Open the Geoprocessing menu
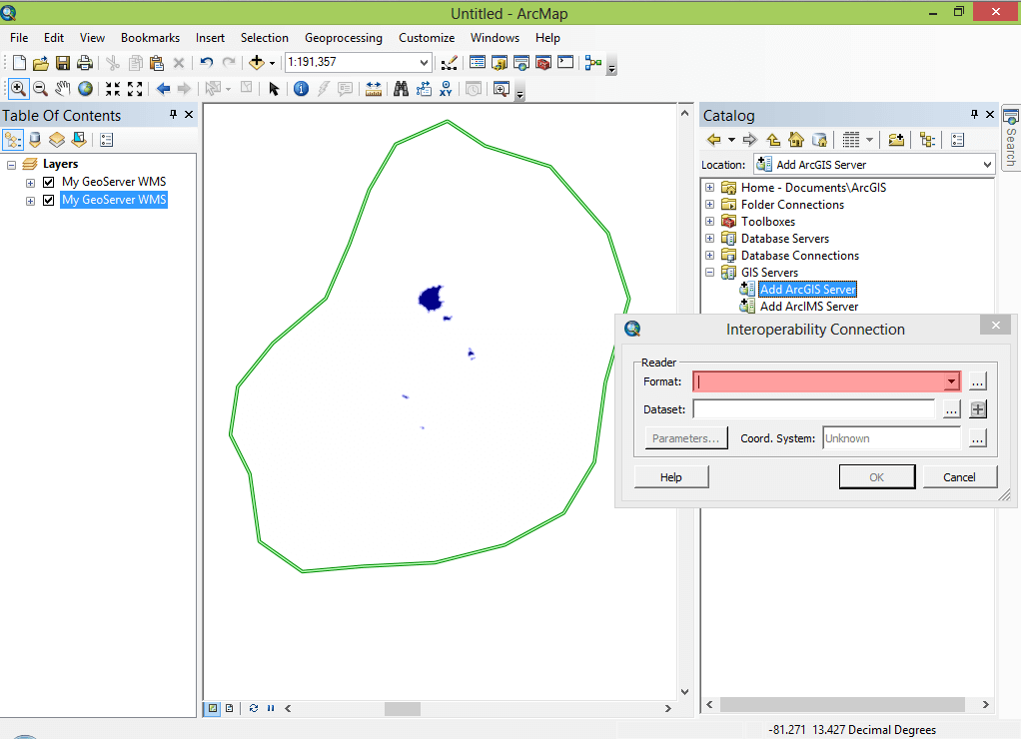This screenshot has height=739, width=1021. click(344, 38)
